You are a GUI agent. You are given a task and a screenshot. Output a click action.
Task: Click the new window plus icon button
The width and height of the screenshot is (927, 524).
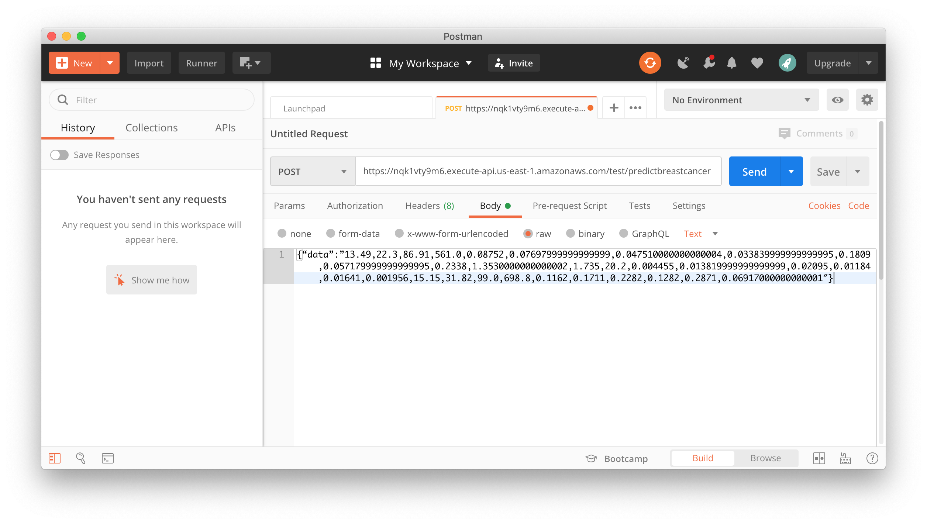click(x=251, y=63)
